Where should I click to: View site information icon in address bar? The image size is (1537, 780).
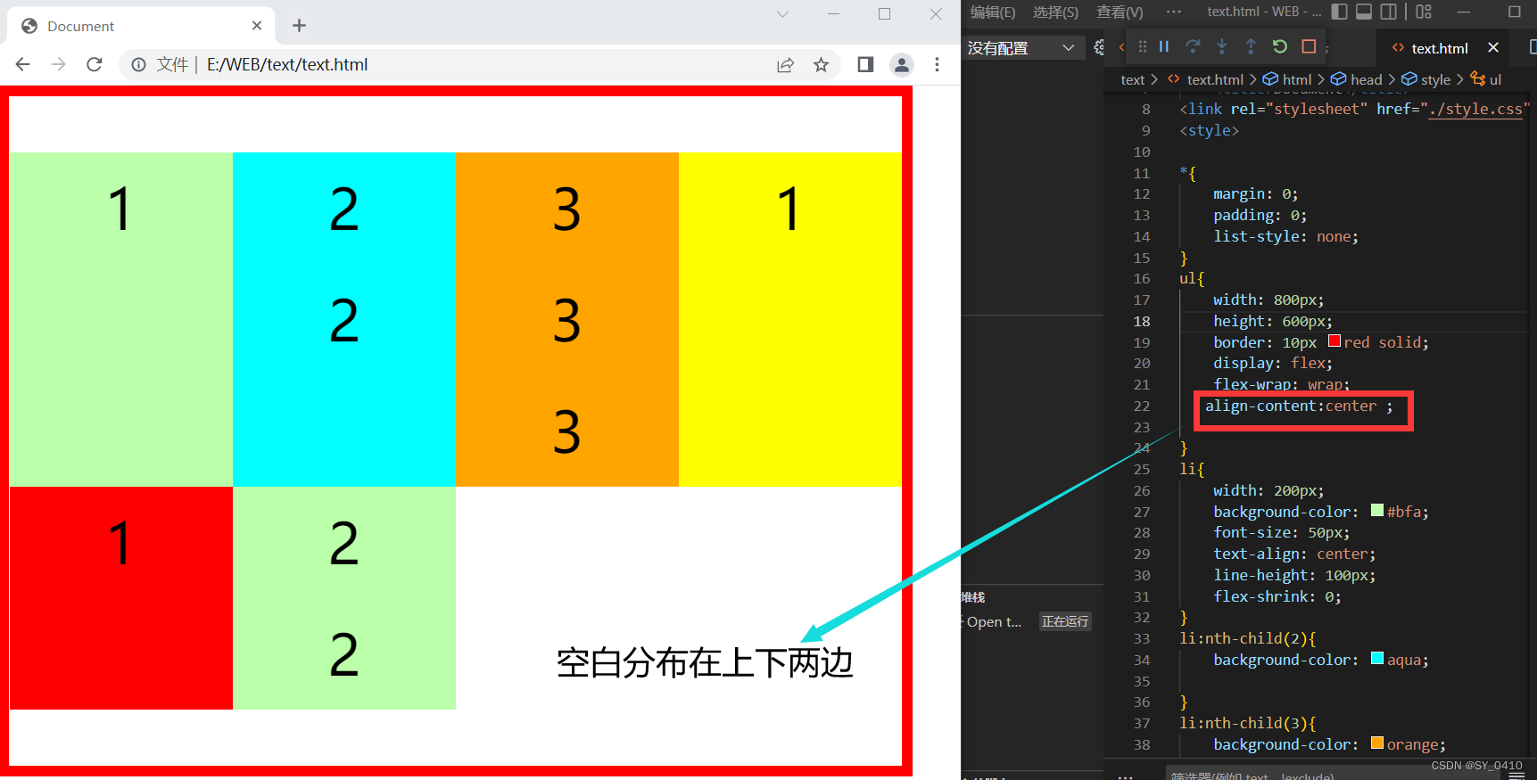138,64
